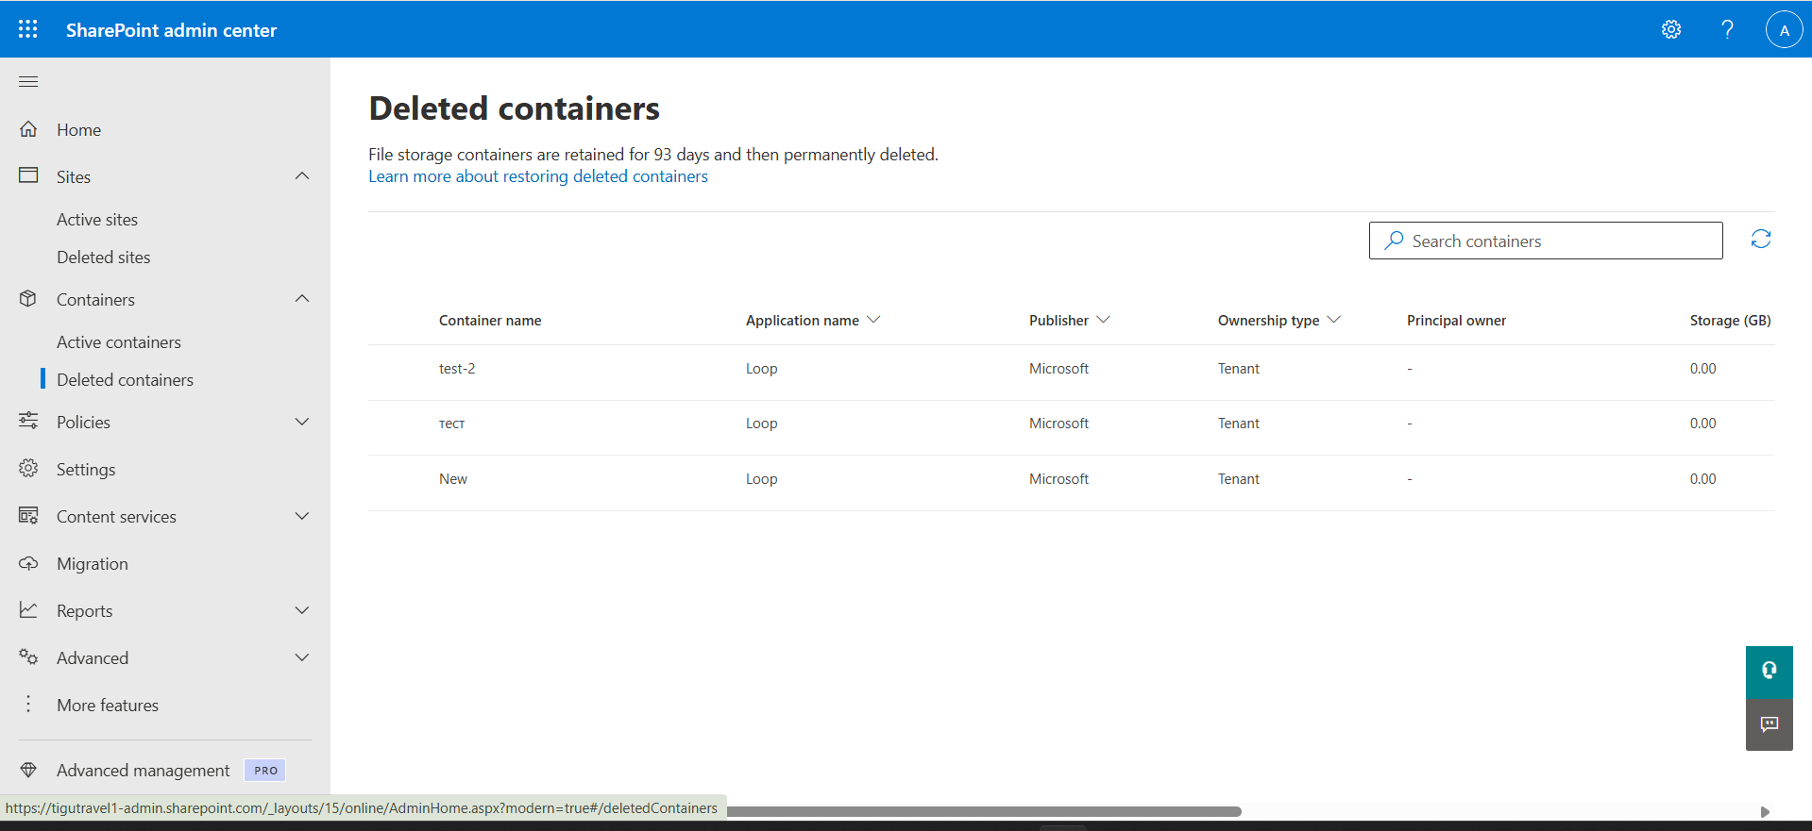Refresh the containers list

tap(1760, 240)
